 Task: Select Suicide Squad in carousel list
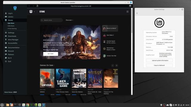click(x=110, y=42)
